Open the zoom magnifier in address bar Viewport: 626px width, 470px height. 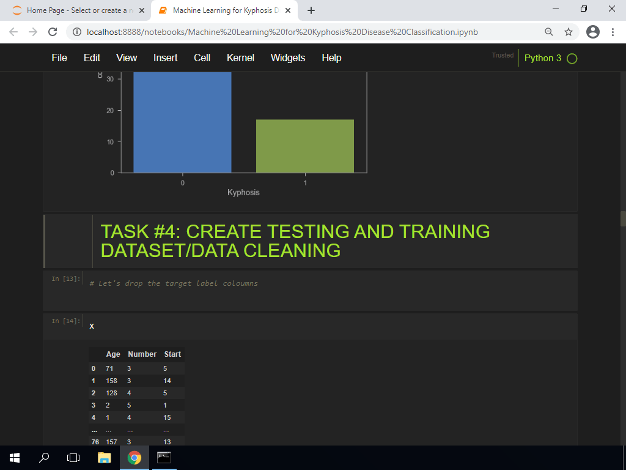click(549, 32)
